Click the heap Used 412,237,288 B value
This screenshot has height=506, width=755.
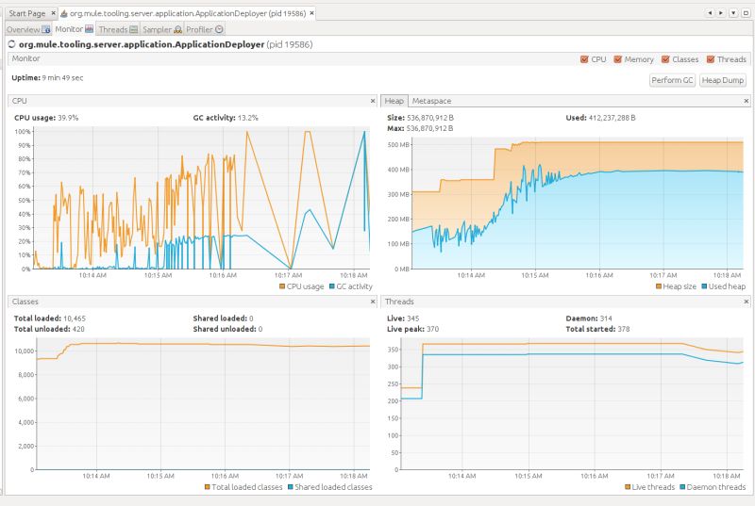[x=612, y=118]
